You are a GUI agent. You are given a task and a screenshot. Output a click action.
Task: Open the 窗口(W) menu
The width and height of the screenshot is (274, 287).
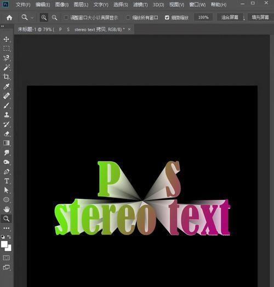[x=197, y=5]
